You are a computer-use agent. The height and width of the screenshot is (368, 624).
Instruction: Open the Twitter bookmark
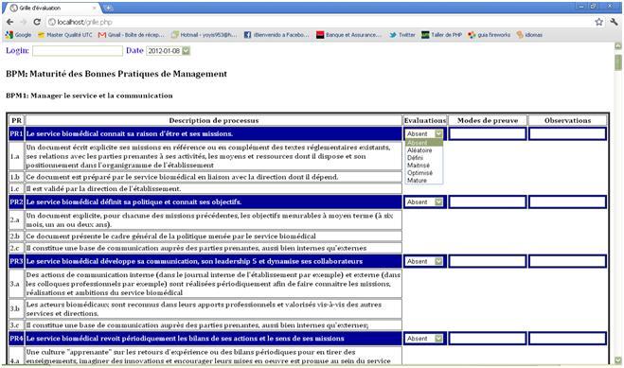click(x=402, y=35)
